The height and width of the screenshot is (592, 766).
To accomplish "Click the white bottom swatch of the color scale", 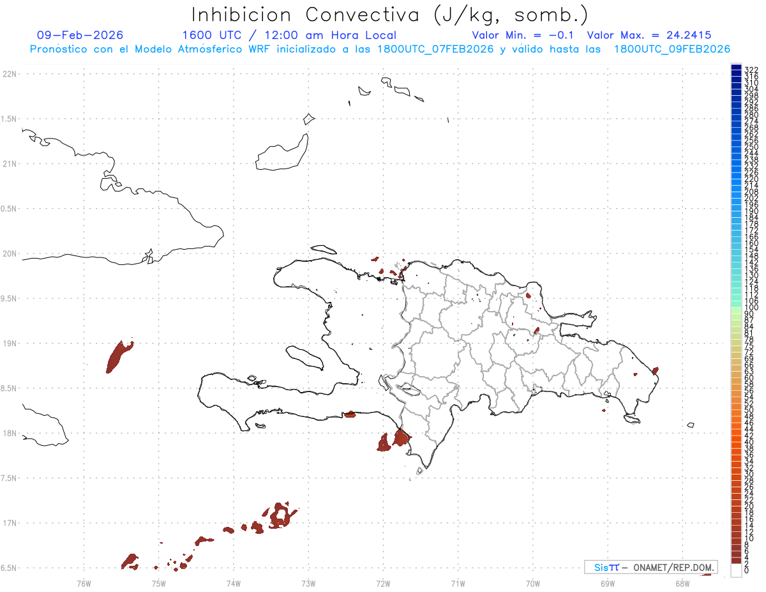I will [737, 572].
